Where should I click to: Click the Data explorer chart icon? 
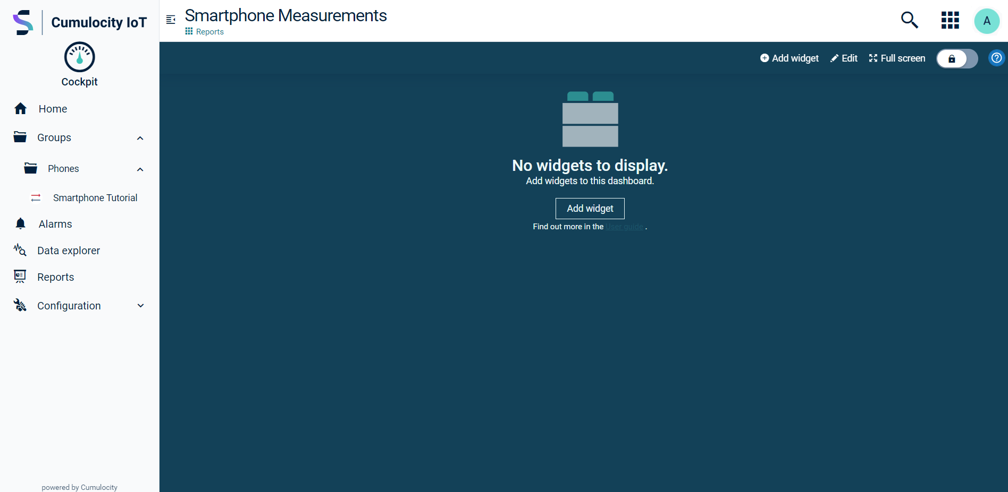click(x=20, y=250)
